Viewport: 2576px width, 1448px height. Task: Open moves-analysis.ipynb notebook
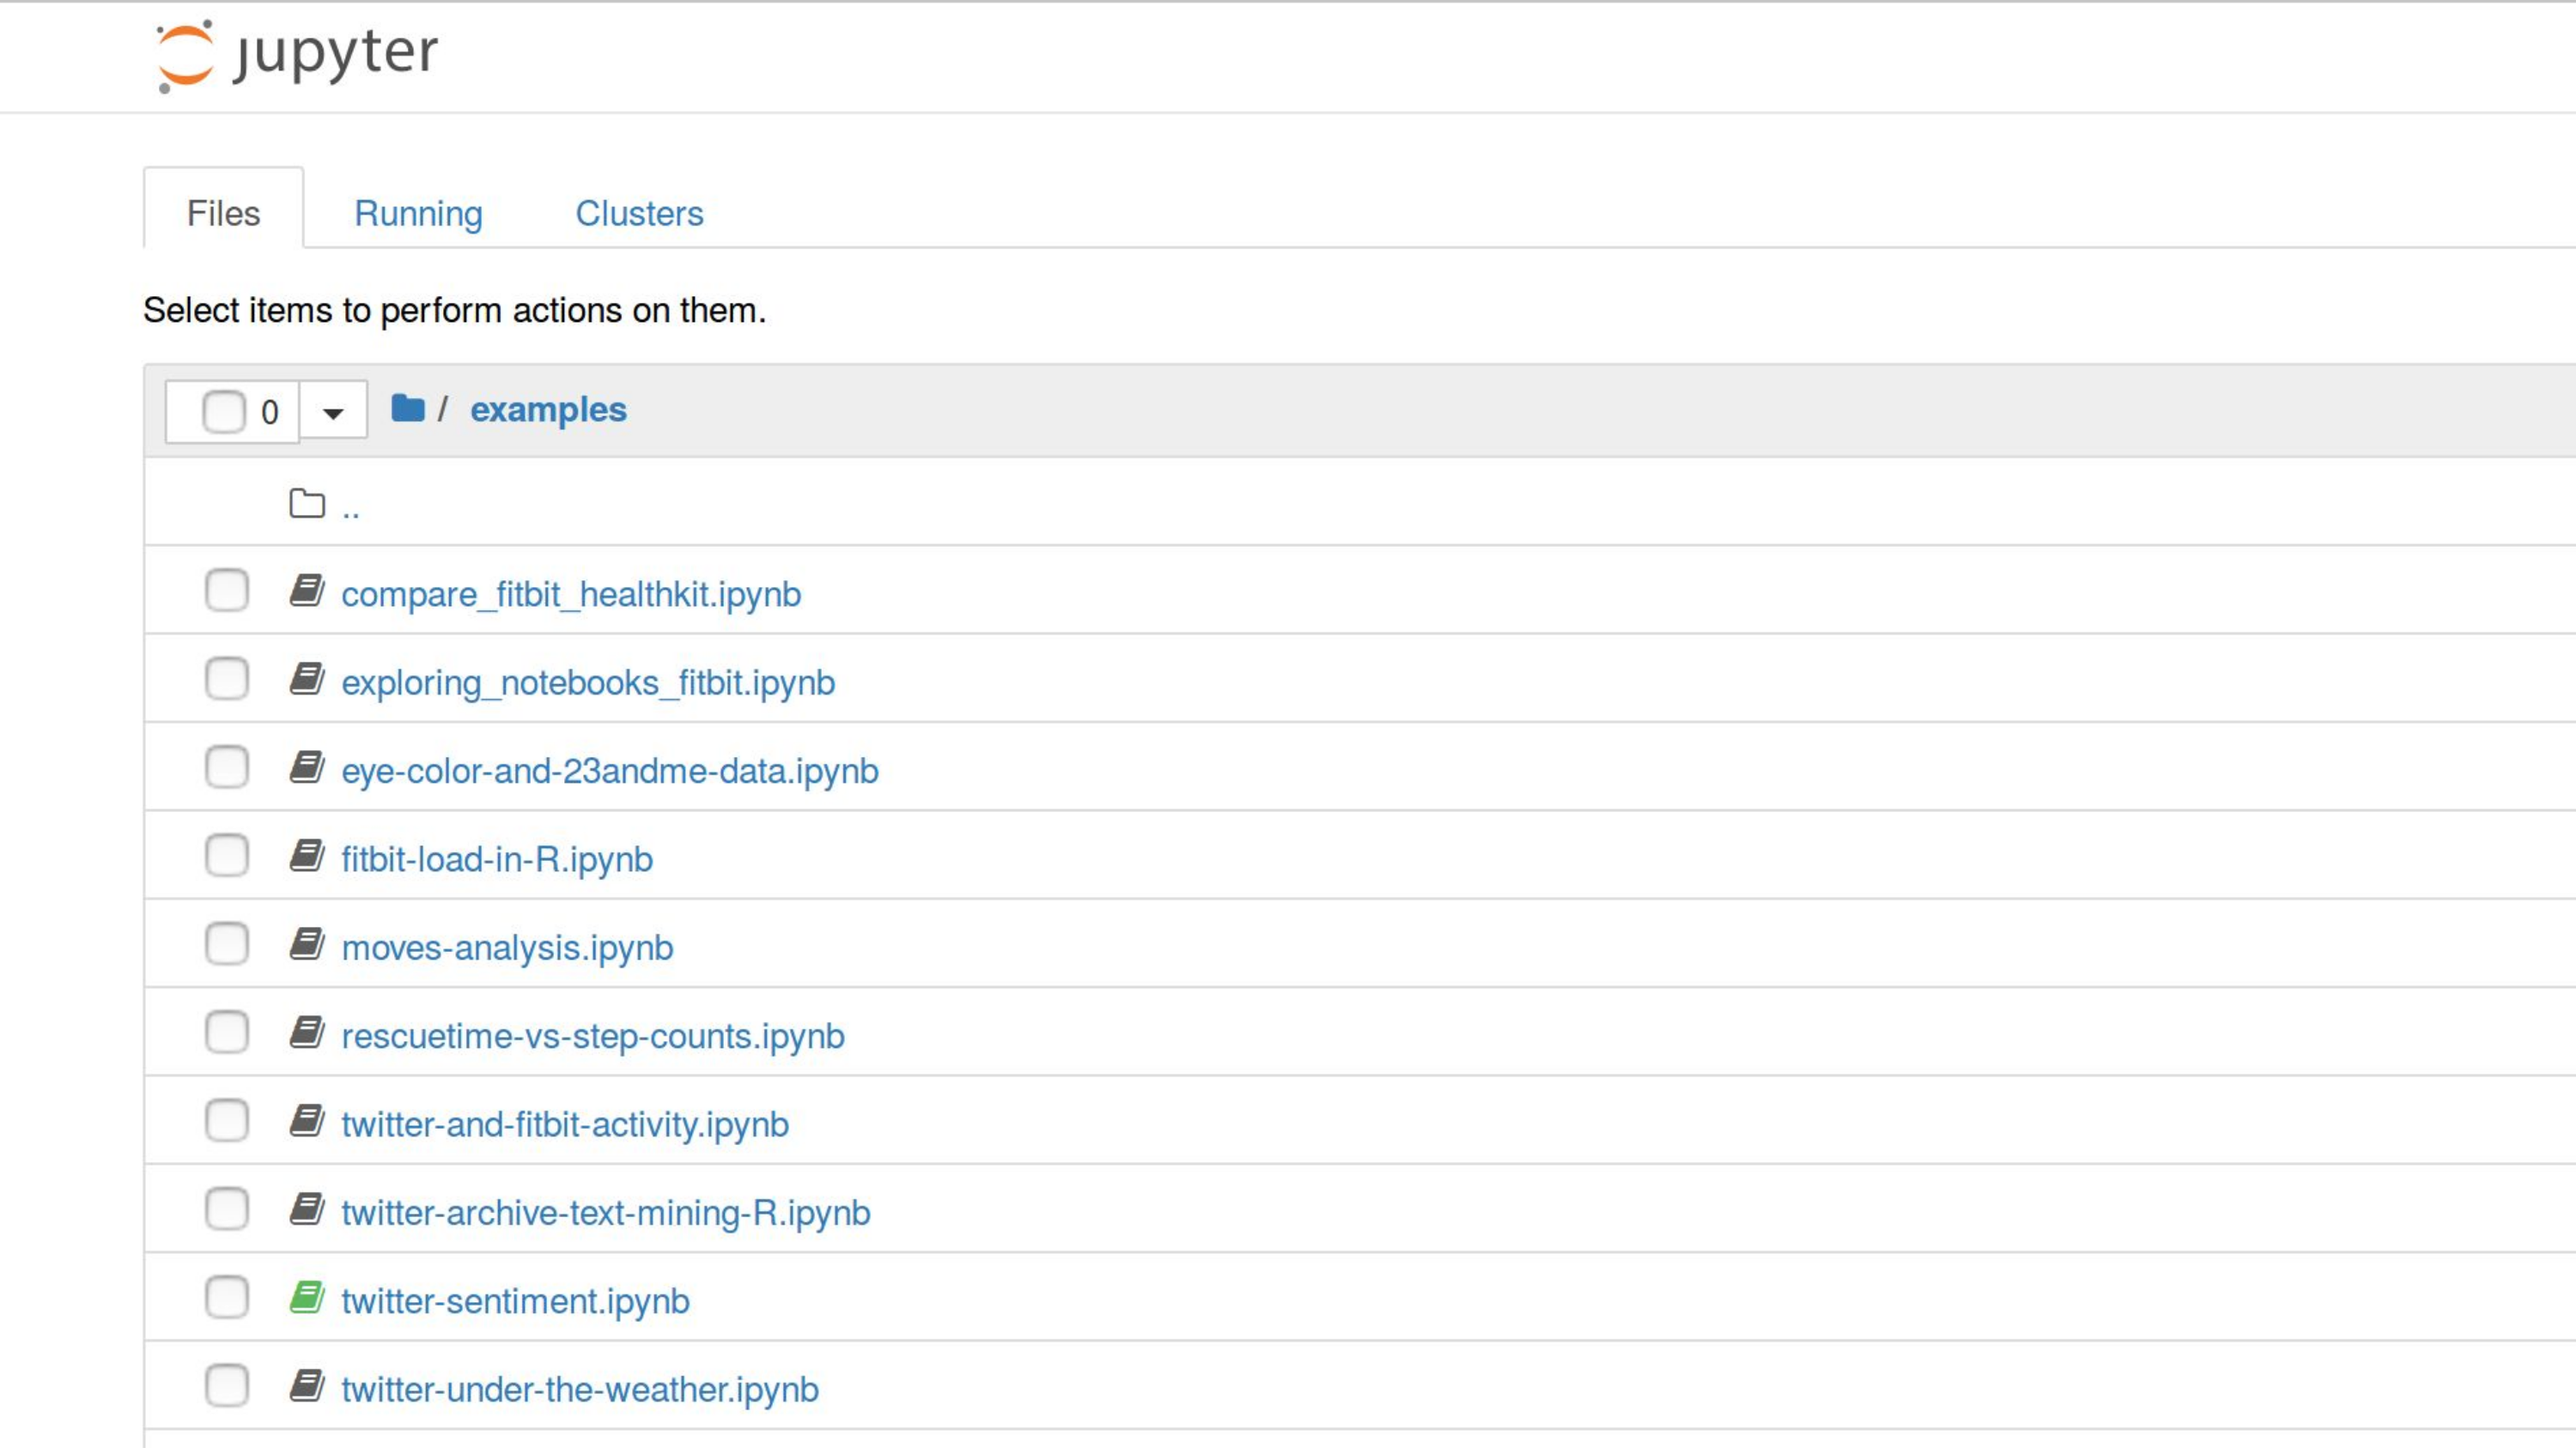pos(507,948)
